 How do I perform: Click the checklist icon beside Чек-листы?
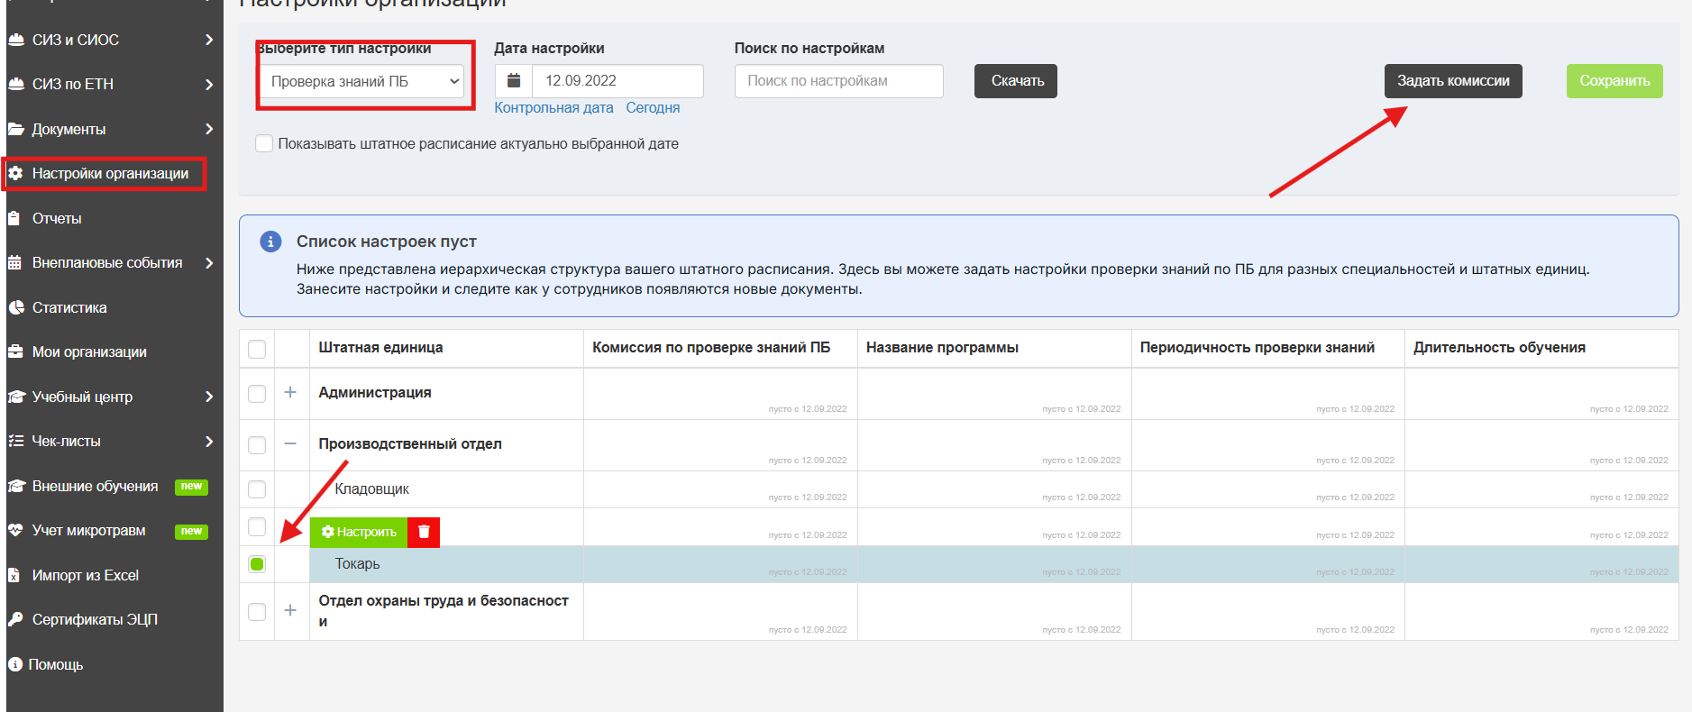15,441
